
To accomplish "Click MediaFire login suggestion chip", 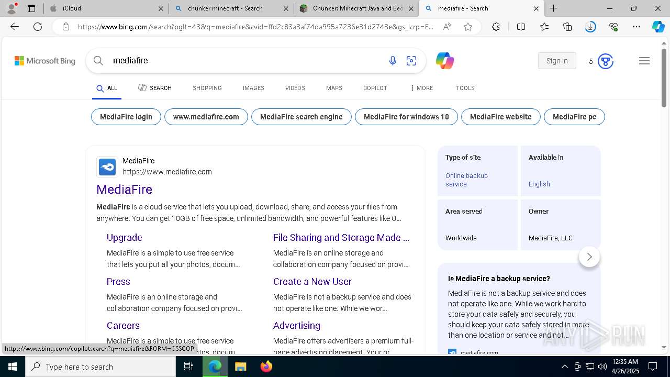I will [x=126, y=117].
